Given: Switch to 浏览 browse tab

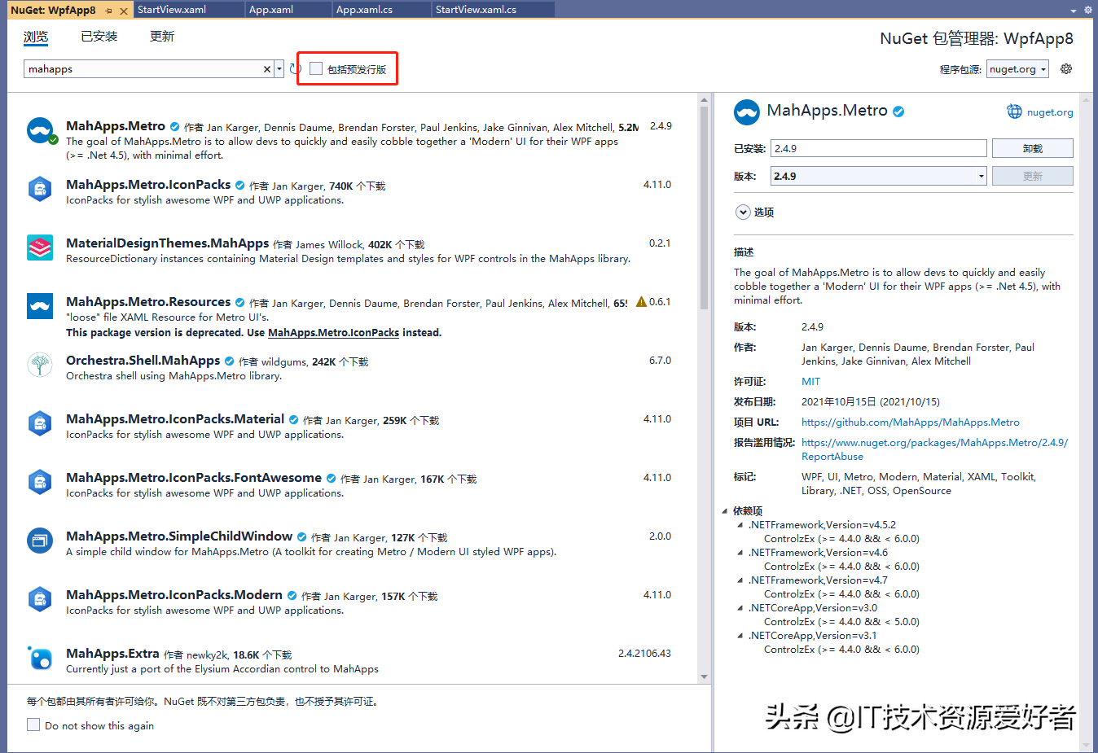Looking at the screenshot, I should [36, 37].
